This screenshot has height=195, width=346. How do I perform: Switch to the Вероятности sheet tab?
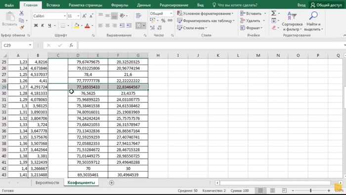[x=47, y=183]
